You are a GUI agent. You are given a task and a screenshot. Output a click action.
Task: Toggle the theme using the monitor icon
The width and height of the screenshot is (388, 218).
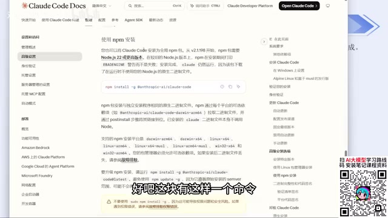pyautogui.click(x=327, y=5)
